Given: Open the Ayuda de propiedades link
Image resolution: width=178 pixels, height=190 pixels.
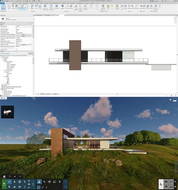Looking at the screenshot, I should (x=5, y=53).
